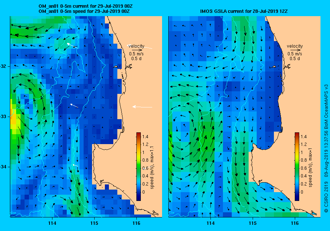Viewport: 330px width, 231px height.
Task: Click the '1.4' tick on left color bar
Action: [145, 137]
